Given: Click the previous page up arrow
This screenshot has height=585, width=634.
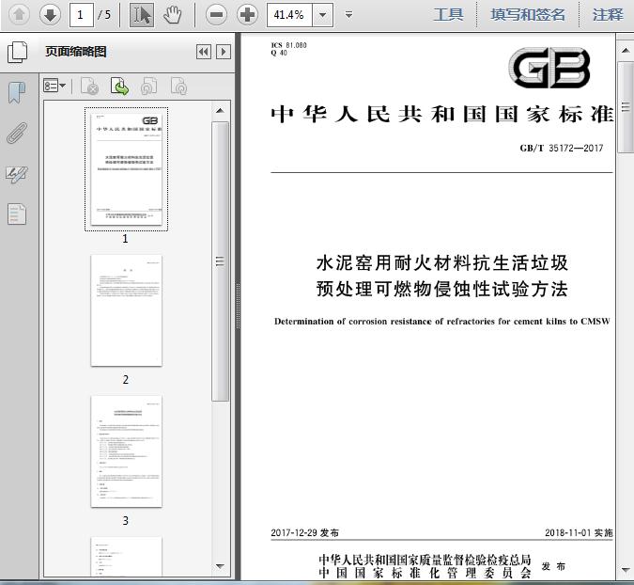Looking at the screenshot, I should [20, 14].
